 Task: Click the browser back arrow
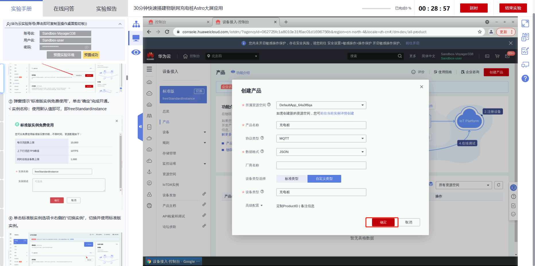pos(149,32)
